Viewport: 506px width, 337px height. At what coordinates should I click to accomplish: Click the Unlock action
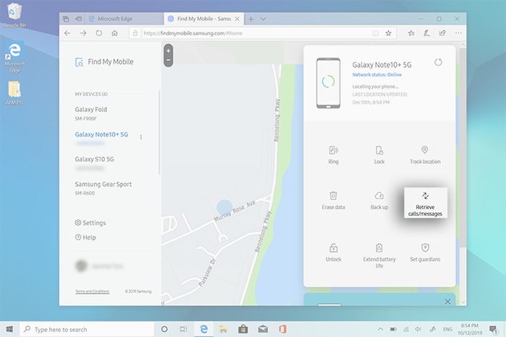tap(333, 253)
